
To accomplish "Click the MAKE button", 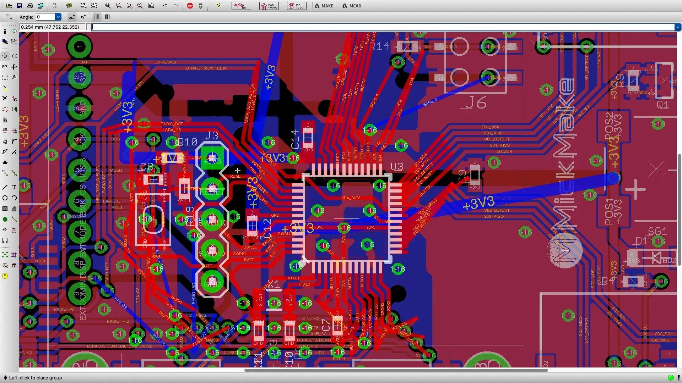I will coord(324,6).
